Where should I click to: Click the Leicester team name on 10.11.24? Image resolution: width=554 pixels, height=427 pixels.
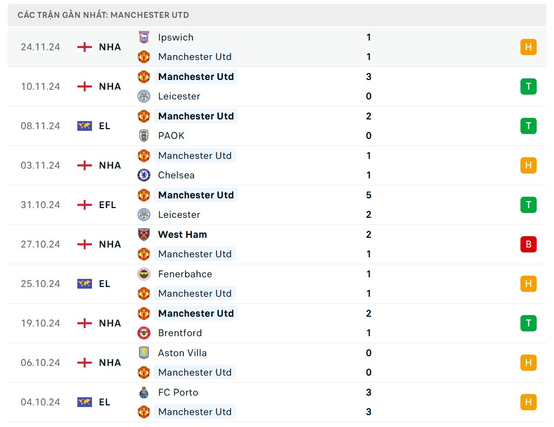[179, 96]
